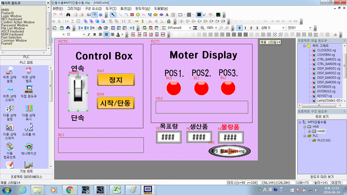This screenshot has width=347, height=195.
Task: Click the blue question mark help icon
Action: [100, 15]
